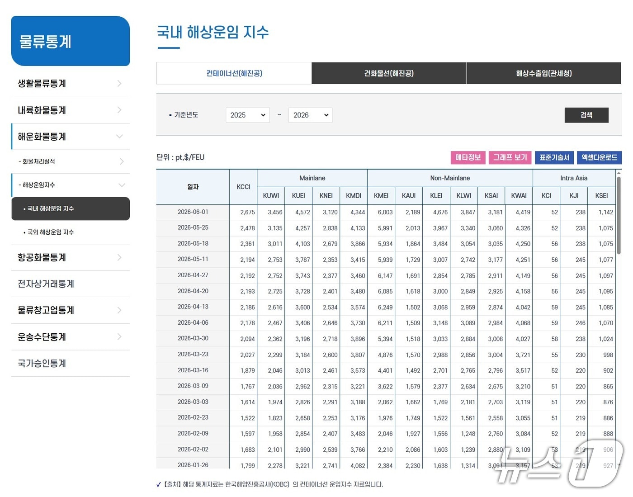Click the 검색 search button

point(586,115)
